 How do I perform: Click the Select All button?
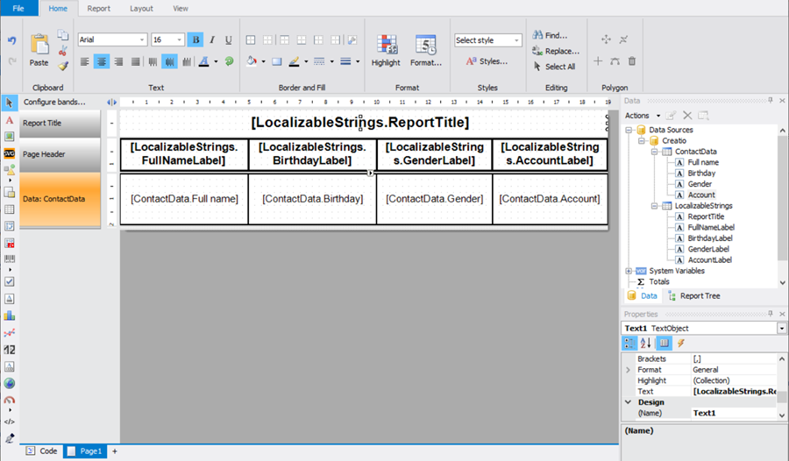(x=554, y=67)
